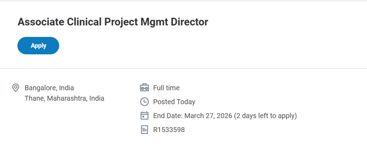Click the briefcase icon beside Full time

pyautogui.click(x=144, y=88)
